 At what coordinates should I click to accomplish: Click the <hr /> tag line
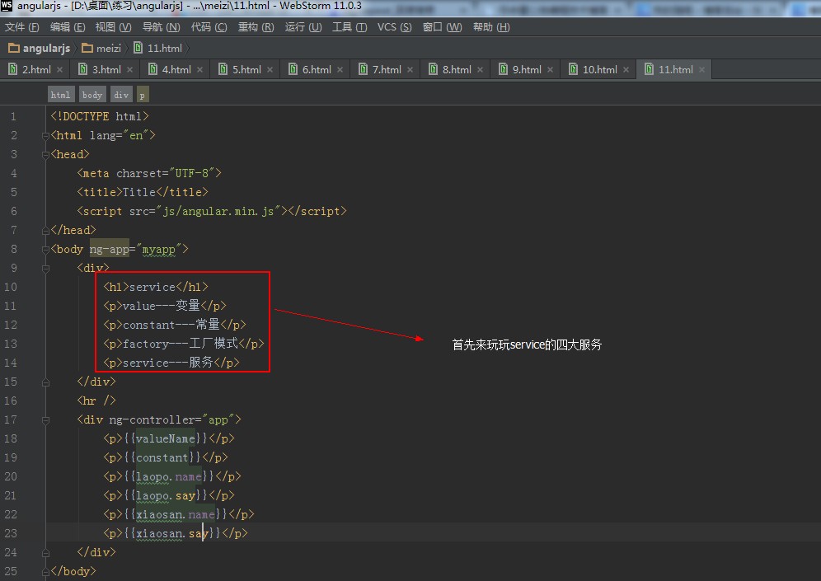[96, 401]
